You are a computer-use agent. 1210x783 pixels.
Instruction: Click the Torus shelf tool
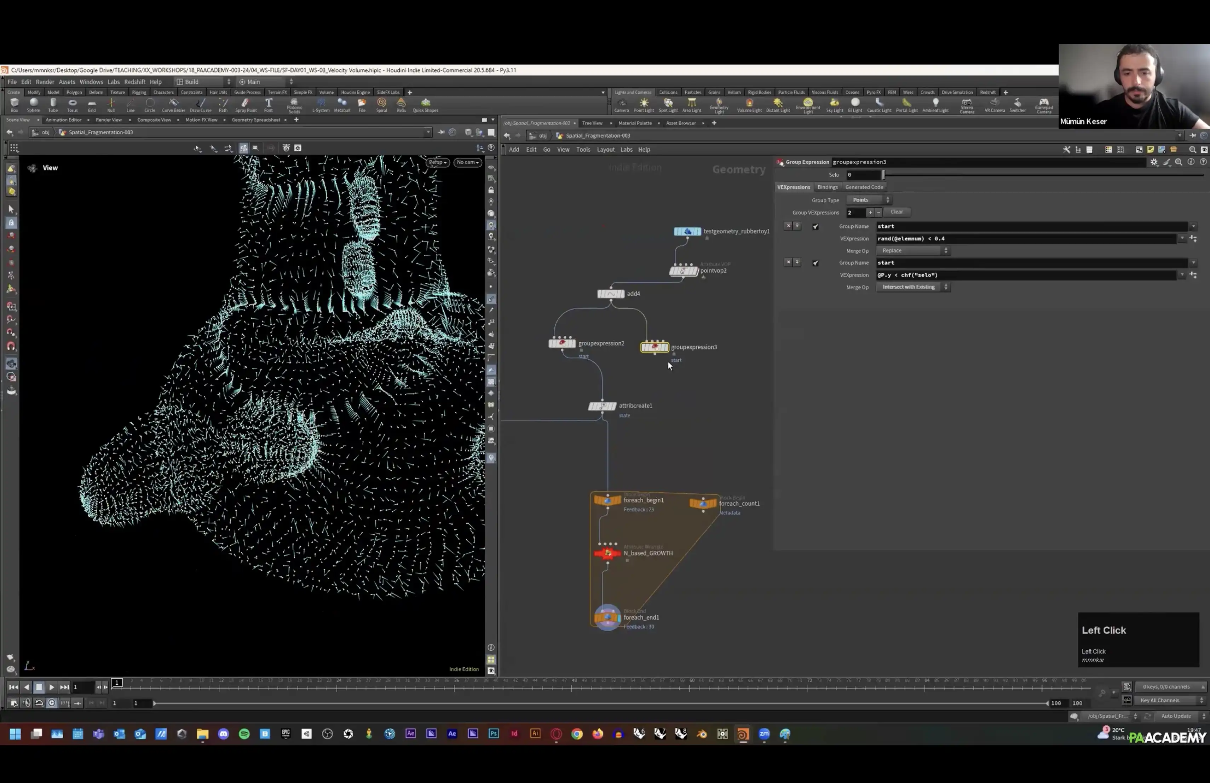coord(72,104)
